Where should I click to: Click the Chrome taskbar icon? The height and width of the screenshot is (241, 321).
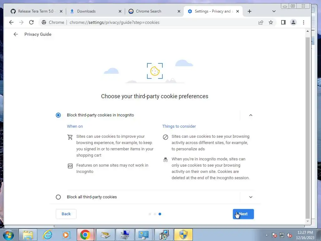coord(85,235)
